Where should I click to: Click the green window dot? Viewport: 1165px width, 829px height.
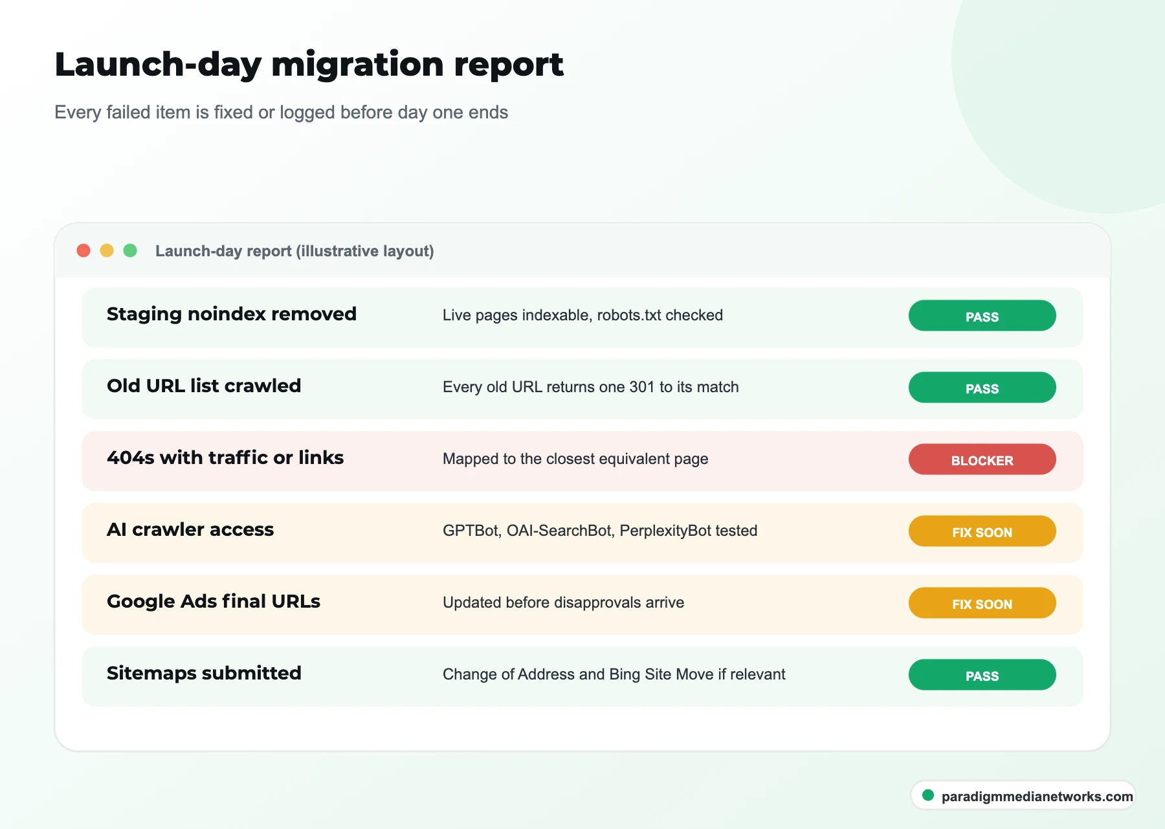tap(130, 250)
